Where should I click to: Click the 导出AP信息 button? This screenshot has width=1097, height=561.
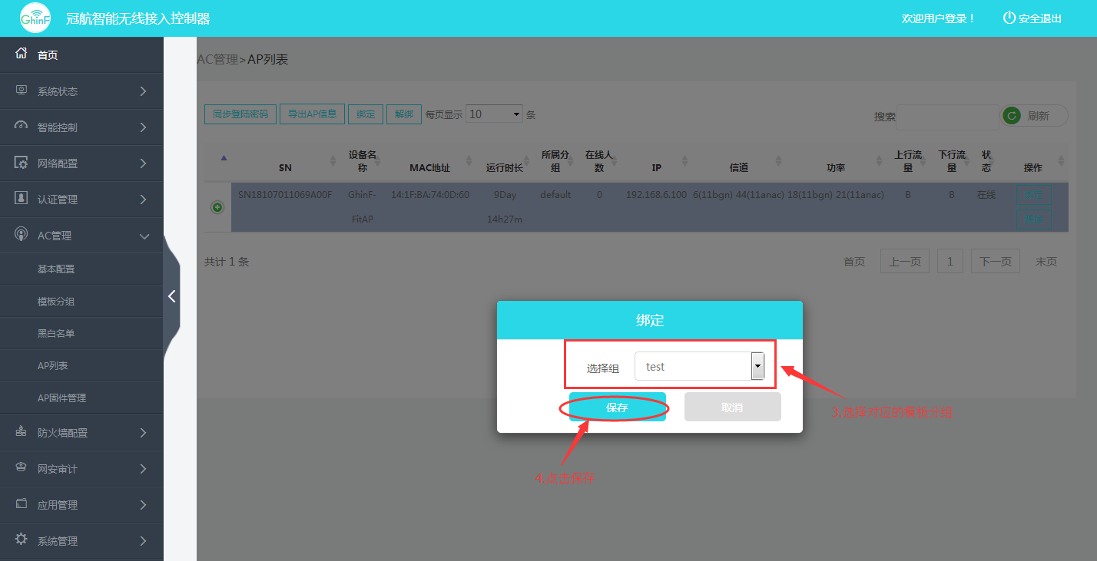[312, 114]
